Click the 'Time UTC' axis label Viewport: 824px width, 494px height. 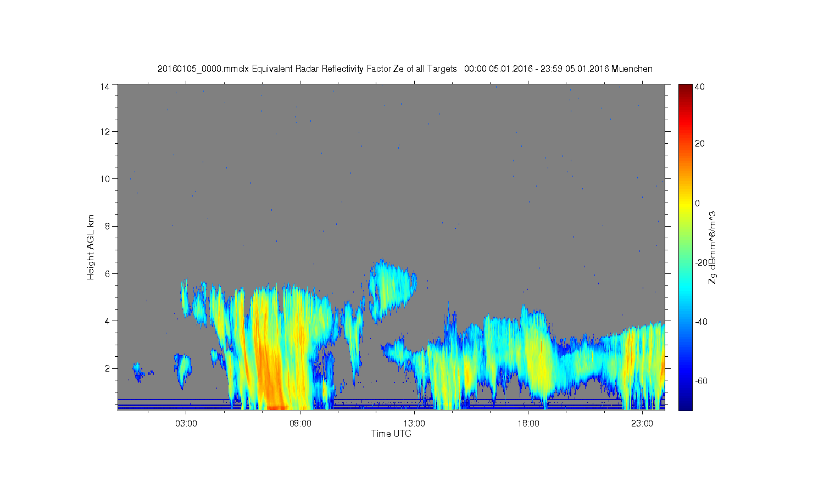[391, 434]
